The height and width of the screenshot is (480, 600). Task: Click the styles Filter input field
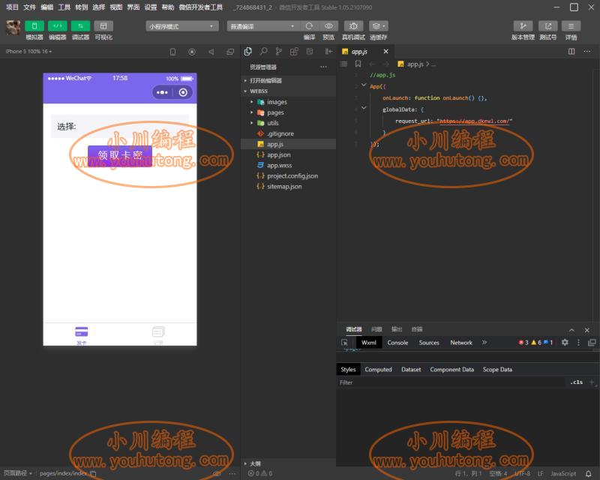tap(451, 382)
